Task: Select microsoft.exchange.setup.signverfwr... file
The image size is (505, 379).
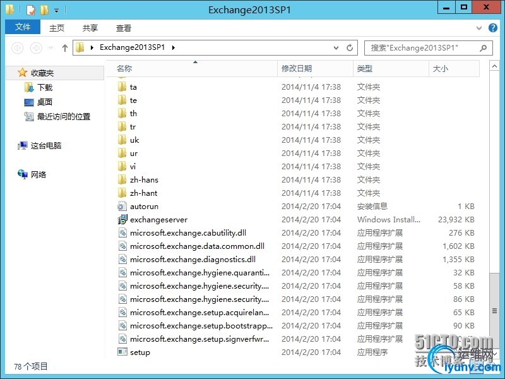Action: coord(199,339)
